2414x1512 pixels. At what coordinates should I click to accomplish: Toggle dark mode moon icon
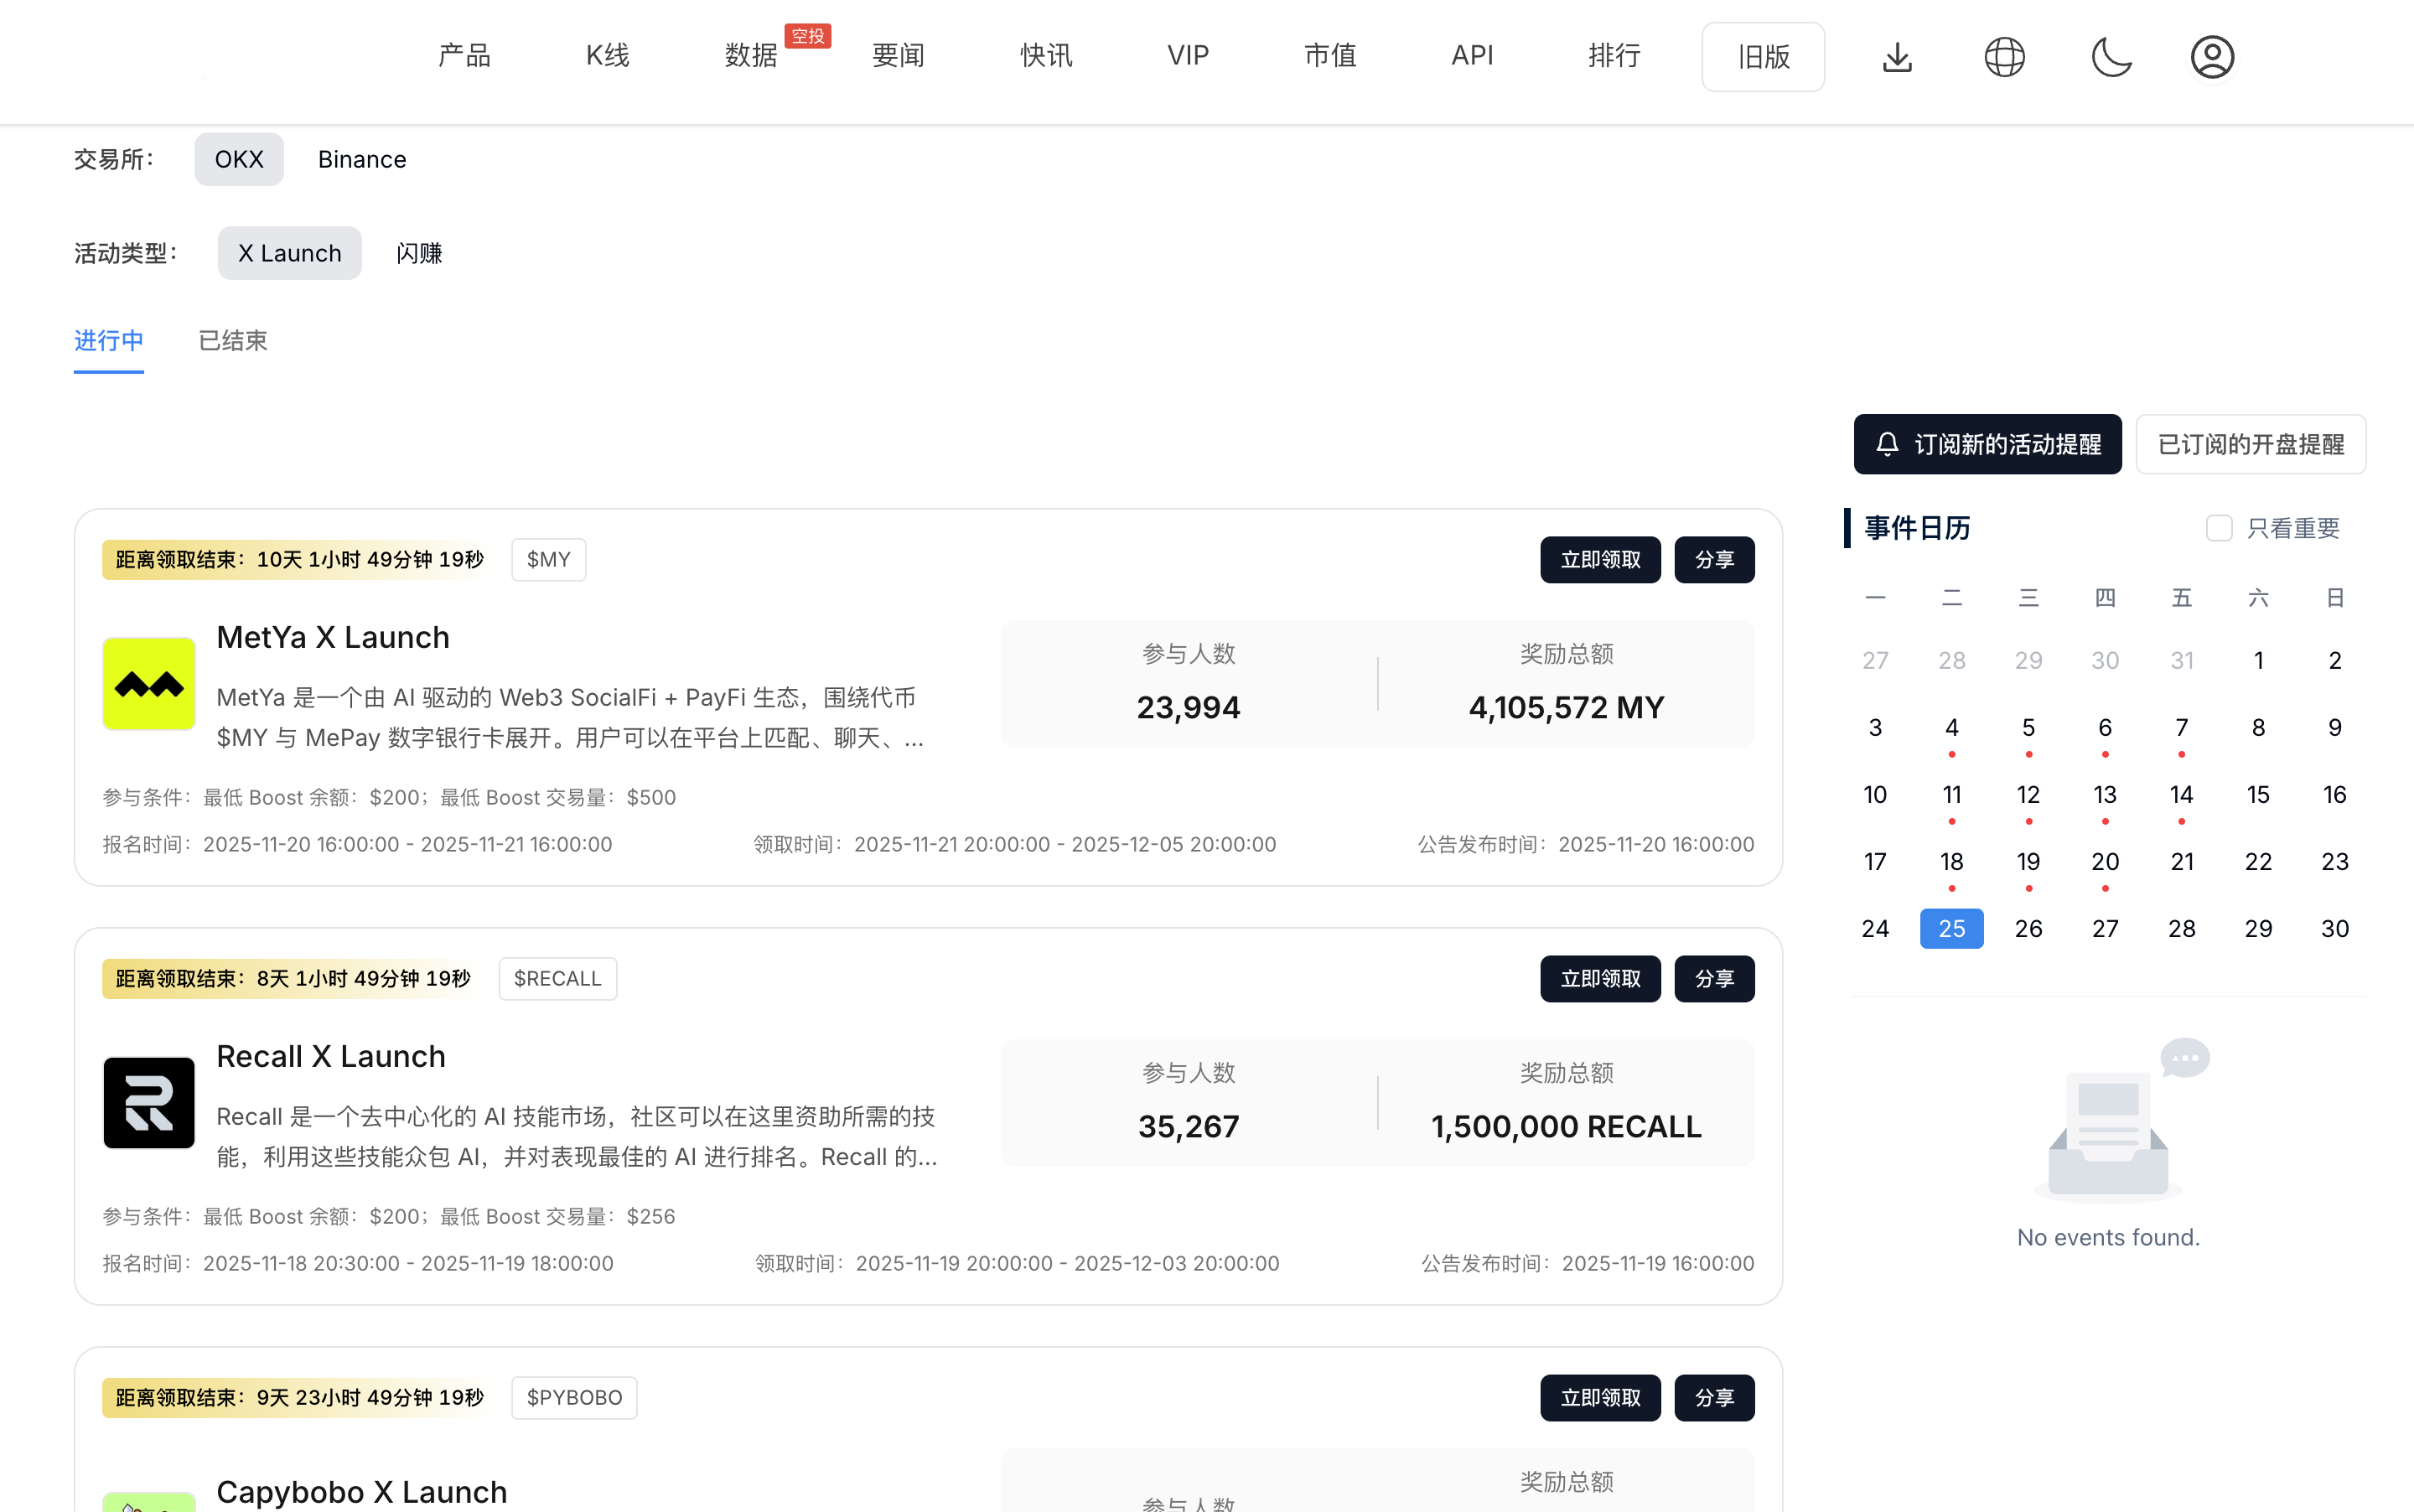pos(2111,57)
